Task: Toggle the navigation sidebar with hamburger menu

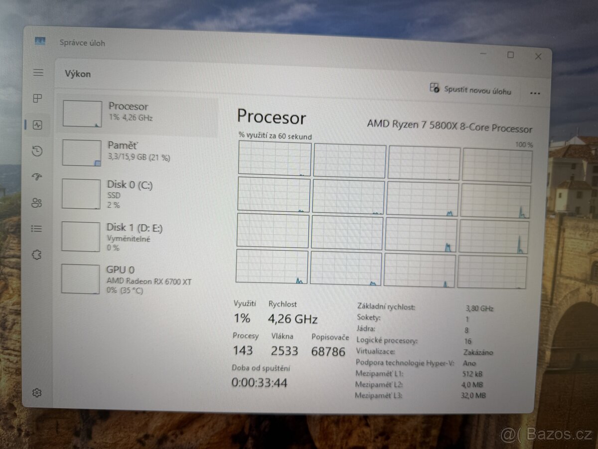Action: pyautogui.click(x=37, y=72)
